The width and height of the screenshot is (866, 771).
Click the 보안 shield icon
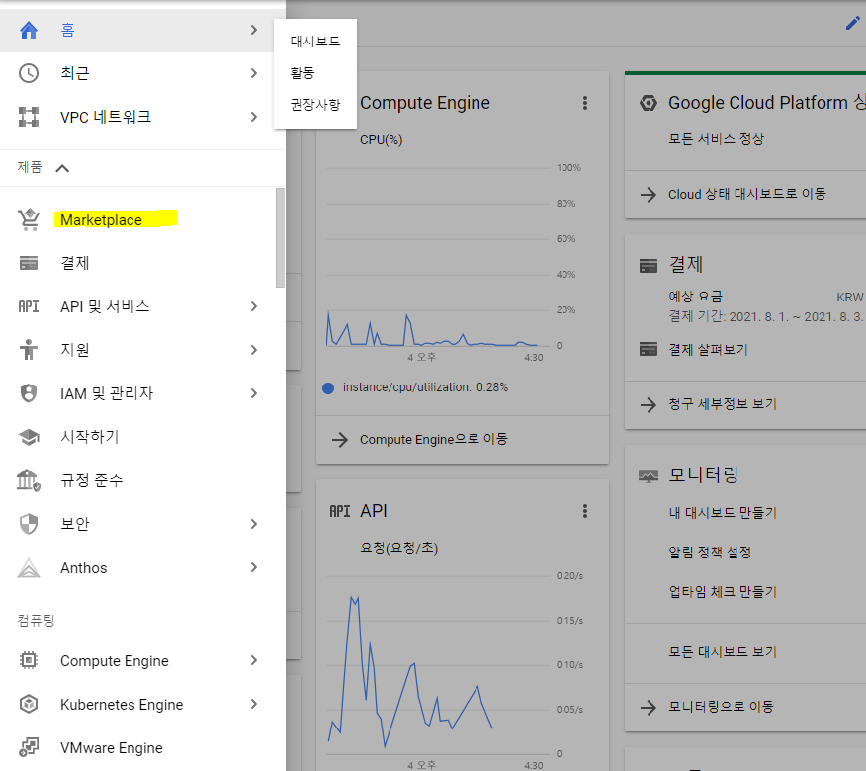[x=29, y=524]
